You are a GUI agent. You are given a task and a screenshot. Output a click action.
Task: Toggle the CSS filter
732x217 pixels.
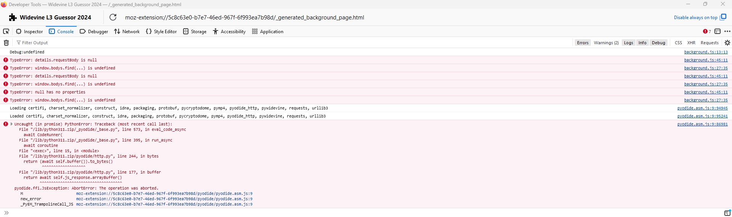[678, 43]
